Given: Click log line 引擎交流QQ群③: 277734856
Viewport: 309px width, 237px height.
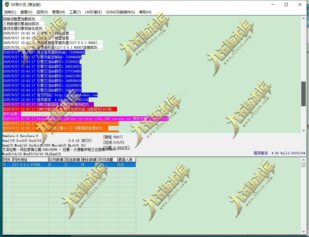Looking at the screenshot, I should [42, 71].
